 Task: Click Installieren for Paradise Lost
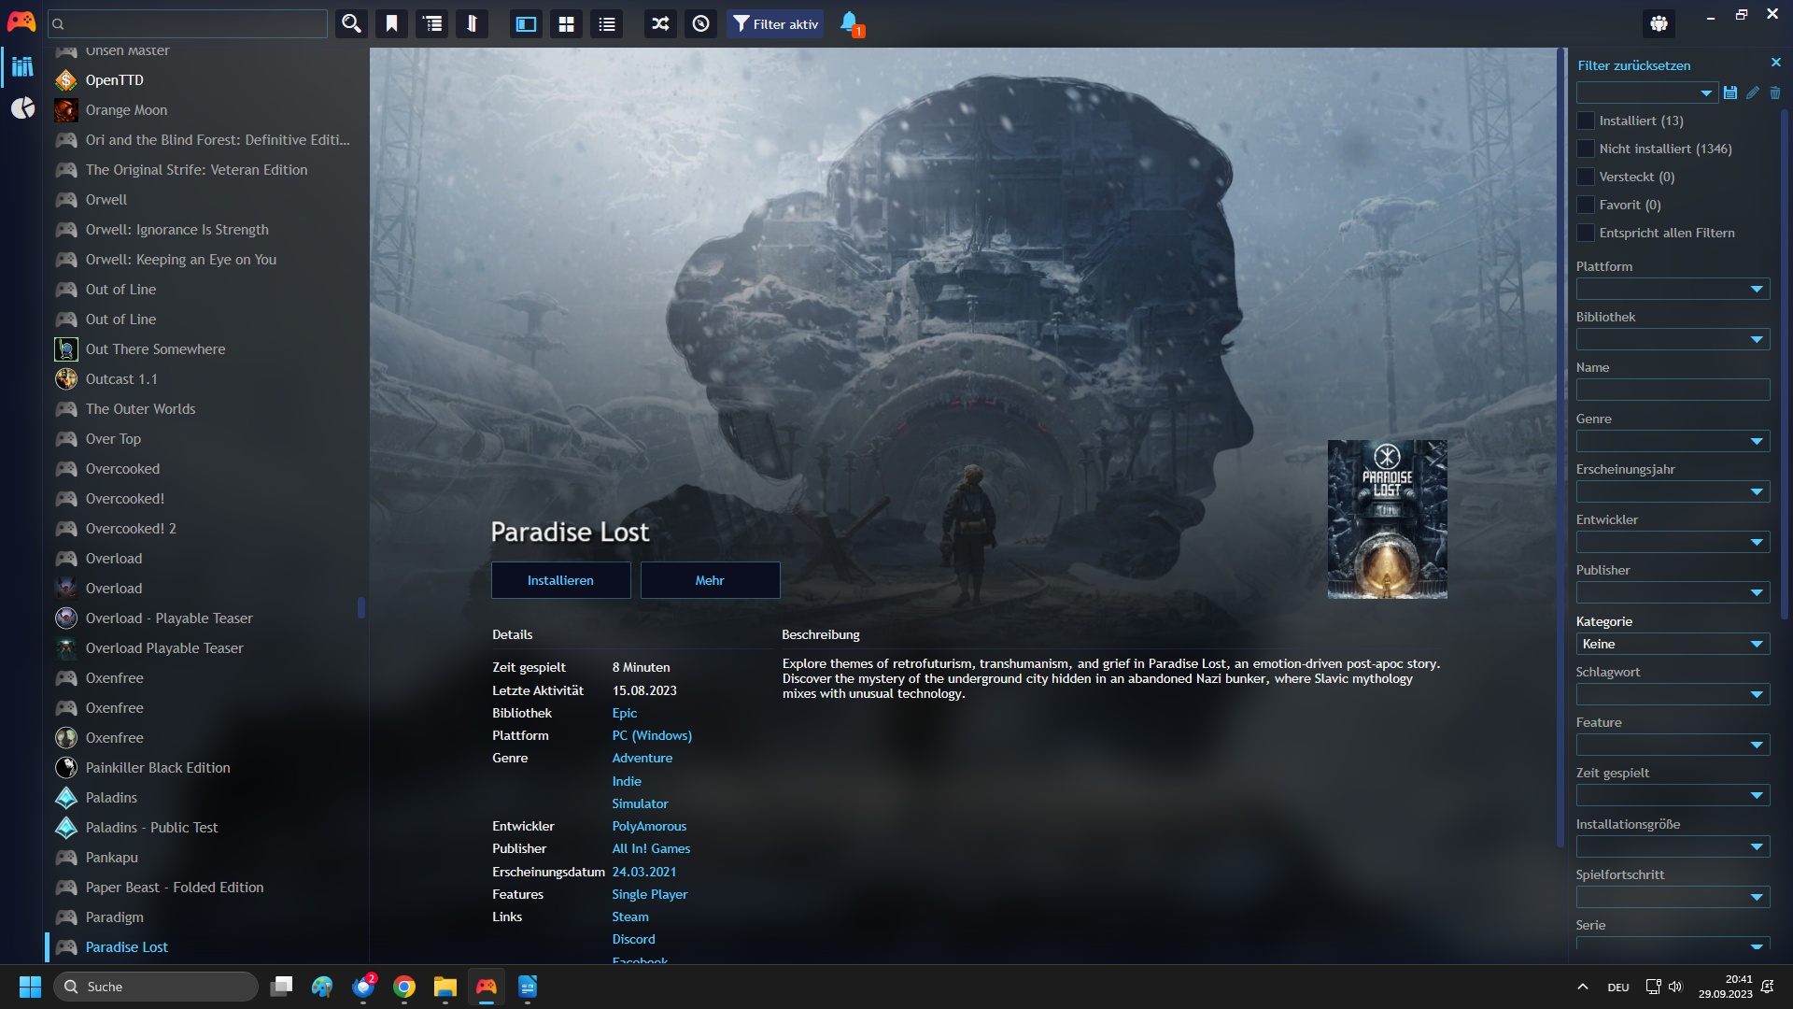click(560, 579)
